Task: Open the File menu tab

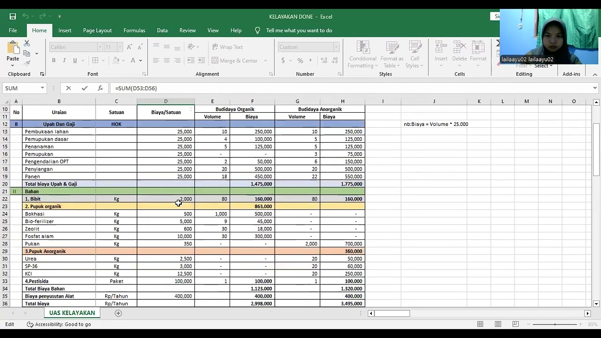Action: (13, 31)
